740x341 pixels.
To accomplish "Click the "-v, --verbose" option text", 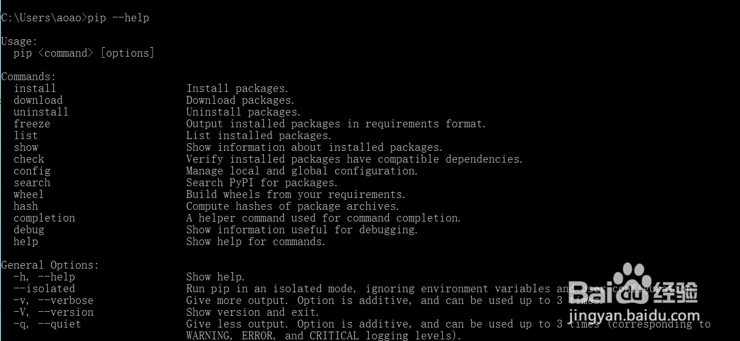I will (x=53, y=301).
